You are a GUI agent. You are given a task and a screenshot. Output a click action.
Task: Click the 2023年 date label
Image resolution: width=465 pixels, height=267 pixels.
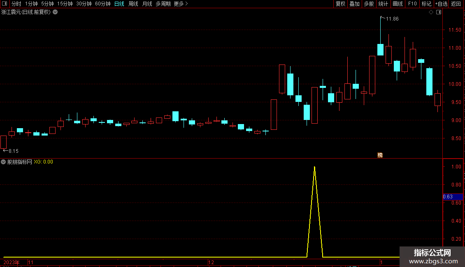12,262
